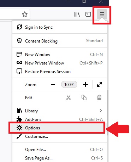Click the Library toolbar icon
Screen dimensions: 131x162
click(77, 14)
